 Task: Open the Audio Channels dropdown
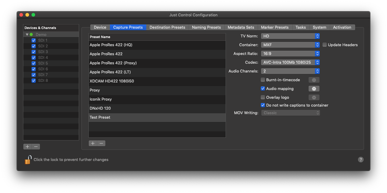(290, 71)
